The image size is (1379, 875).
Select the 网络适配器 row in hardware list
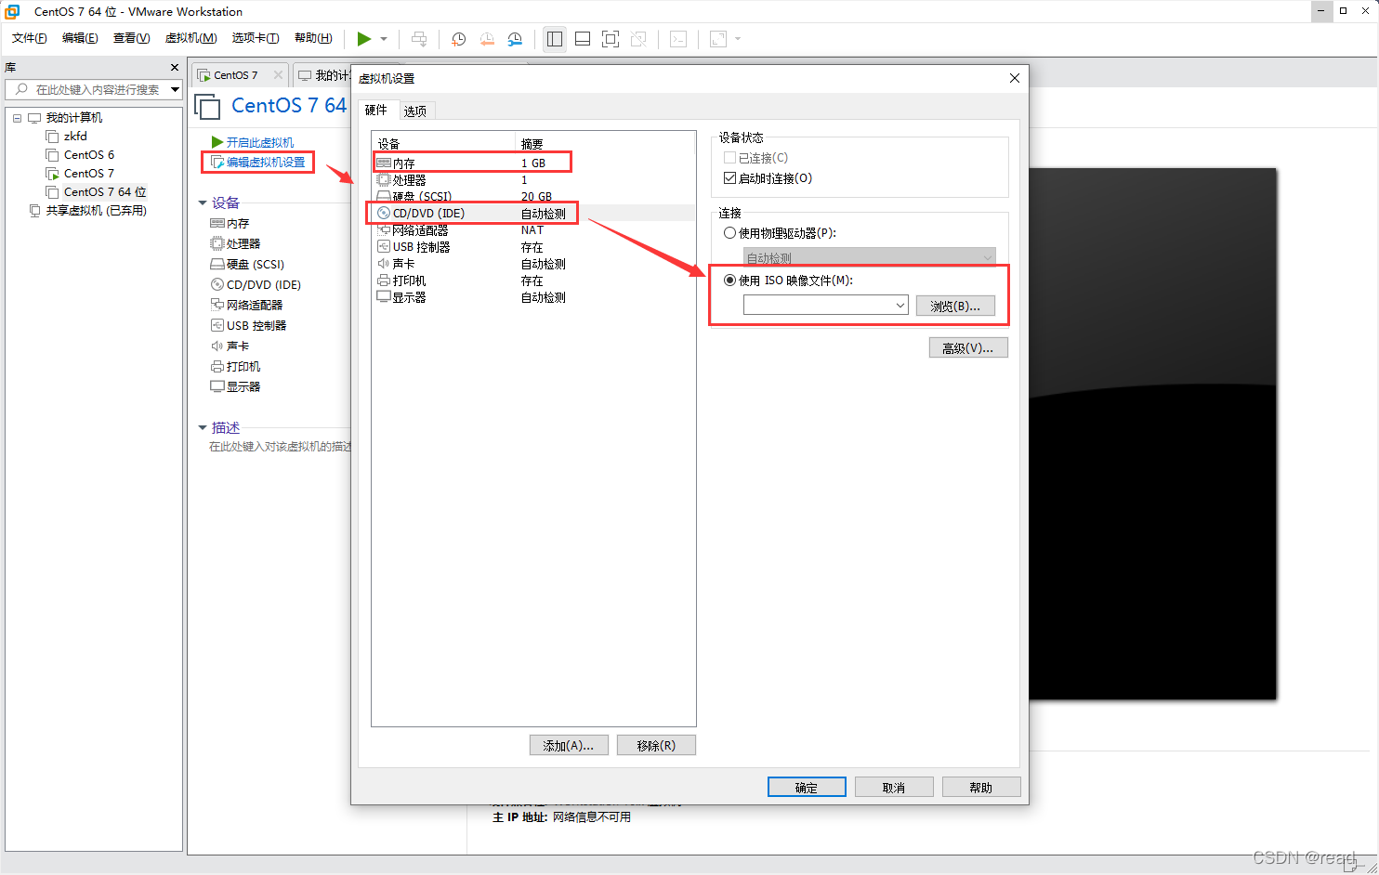(x=533, y=229)
